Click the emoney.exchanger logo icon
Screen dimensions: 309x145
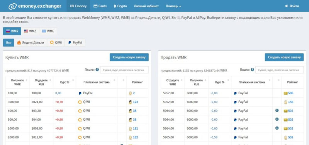click(12, 6)
